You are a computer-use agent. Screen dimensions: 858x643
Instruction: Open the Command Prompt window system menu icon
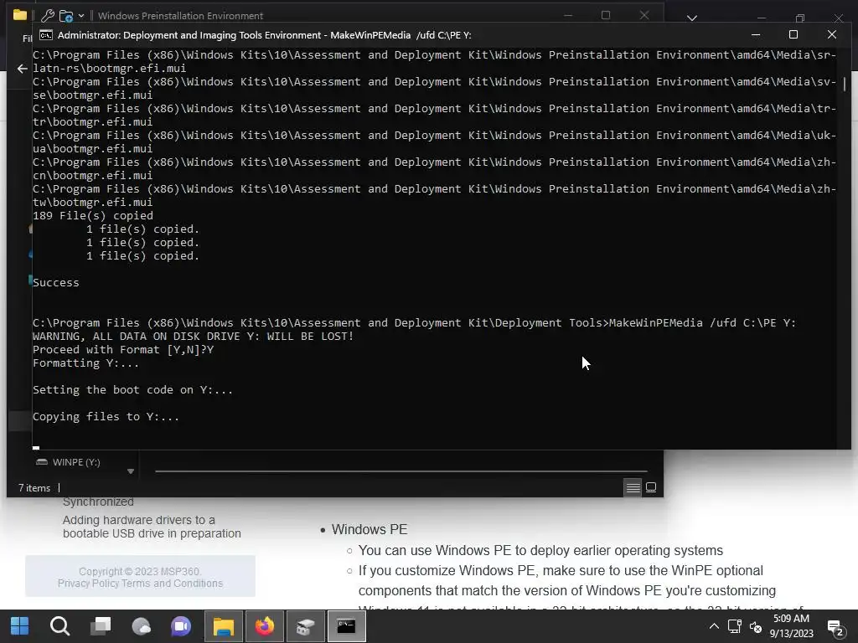click(x=46, y=35)
